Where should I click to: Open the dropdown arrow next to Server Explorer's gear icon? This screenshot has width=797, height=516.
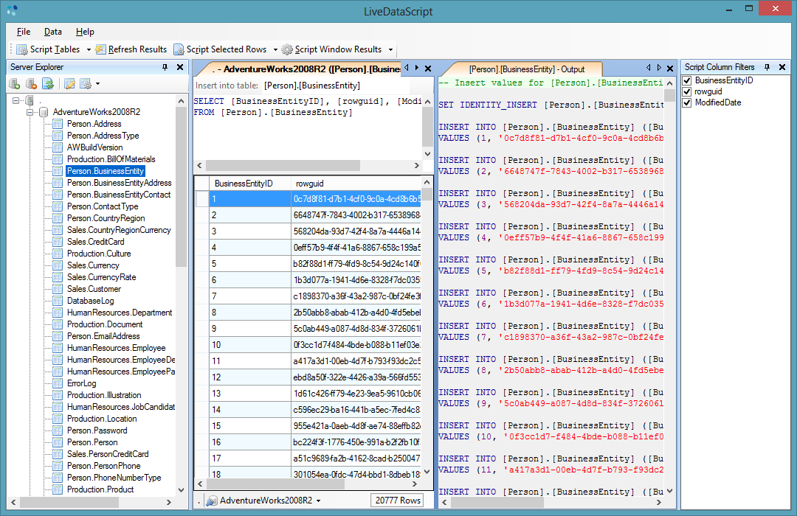[x=97, y=84]
